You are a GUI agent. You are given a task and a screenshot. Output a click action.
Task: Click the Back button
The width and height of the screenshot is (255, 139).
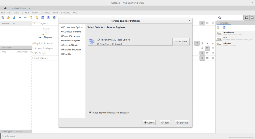(165, 123)
